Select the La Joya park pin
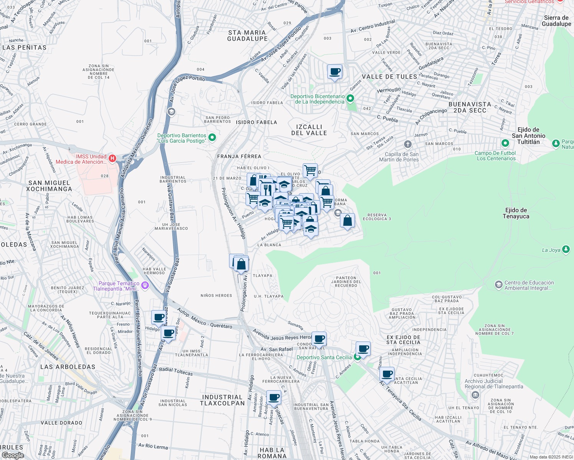574x460 pixels. point(566,250)
